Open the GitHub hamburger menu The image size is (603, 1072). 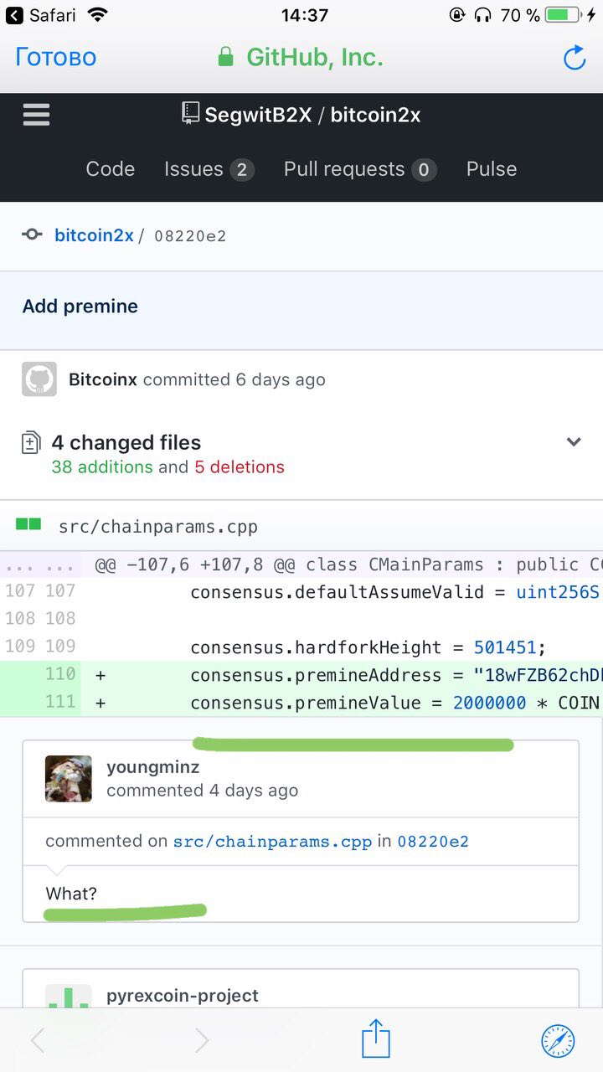click(36, 115)
